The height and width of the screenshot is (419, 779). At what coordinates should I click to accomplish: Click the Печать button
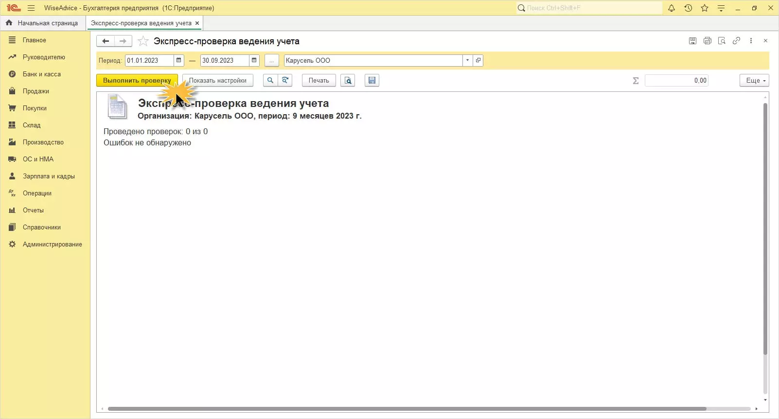(x=319, y=81)
